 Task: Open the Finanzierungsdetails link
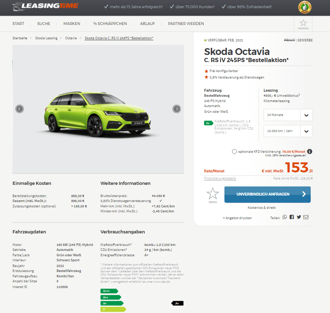coord(220,178)
